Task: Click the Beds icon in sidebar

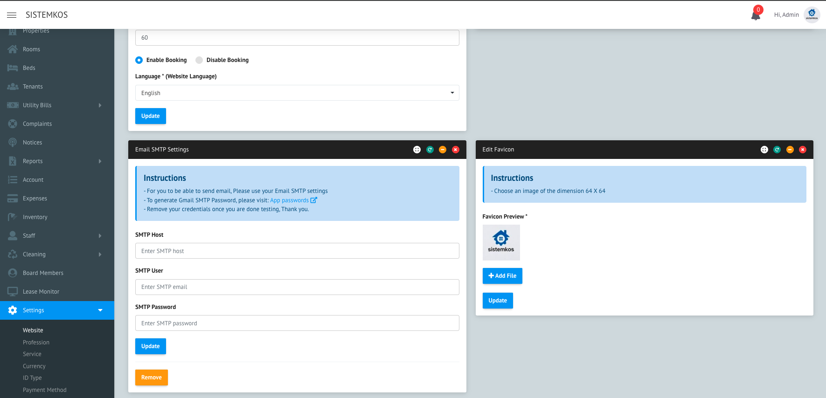Action: (x=13, y=68)
